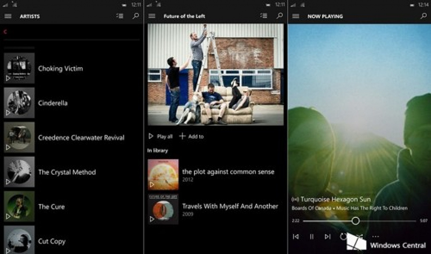Click Play all button
Viewport: 431px width, 254px height.
(x=160, y=136)
